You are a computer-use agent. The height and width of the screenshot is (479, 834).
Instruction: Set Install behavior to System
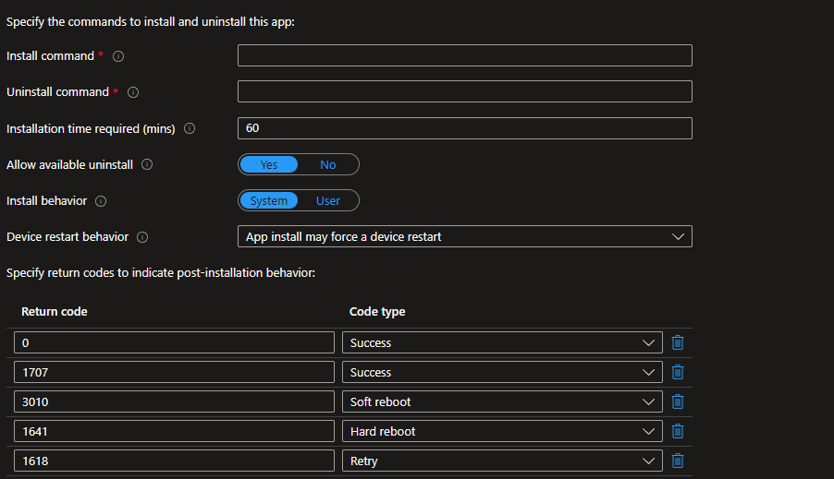[x=269, y=200]
